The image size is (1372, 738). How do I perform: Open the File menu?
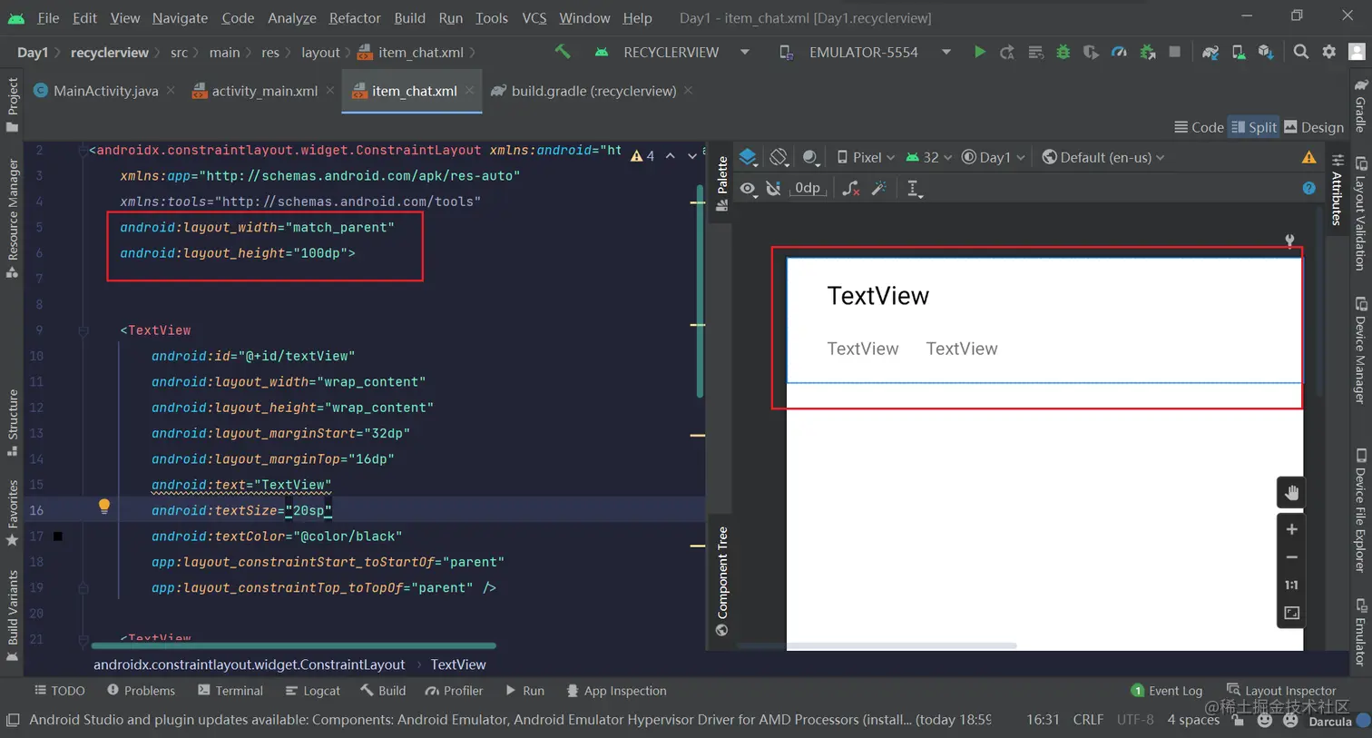48,18
